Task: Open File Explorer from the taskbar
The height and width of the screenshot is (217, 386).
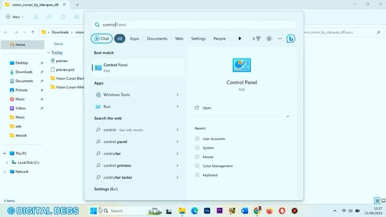Action: point(182,210)
